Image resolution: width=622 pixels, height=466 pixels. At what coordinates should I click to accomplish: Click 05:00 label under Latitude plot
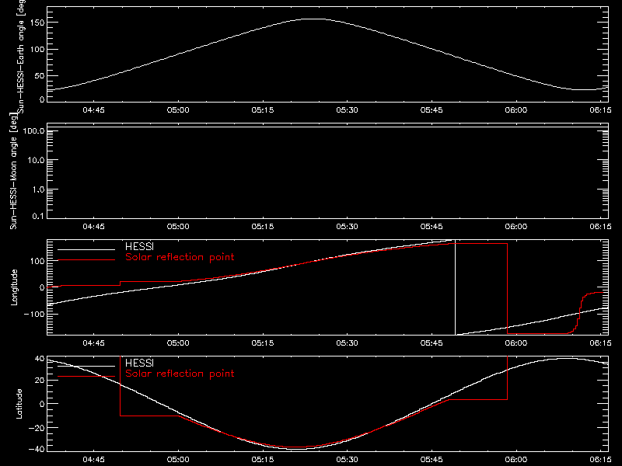pos(178,460)
